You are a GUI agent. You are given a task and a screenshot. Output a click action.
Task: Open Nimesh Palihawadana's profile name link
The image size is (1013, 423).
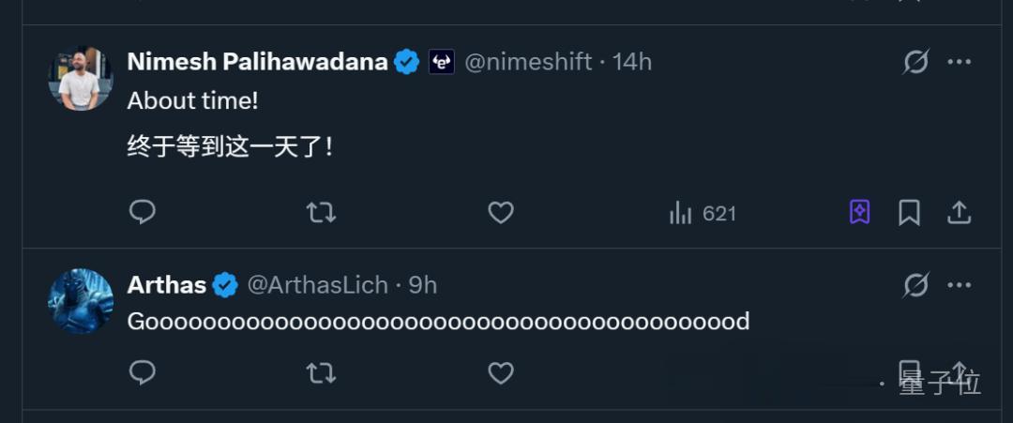(x=257, y=62)
